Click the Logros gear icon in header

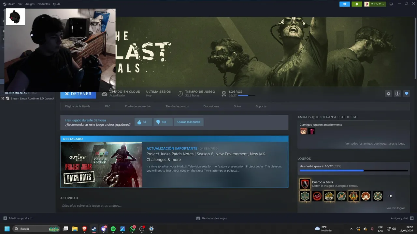(x=224, y=94)
